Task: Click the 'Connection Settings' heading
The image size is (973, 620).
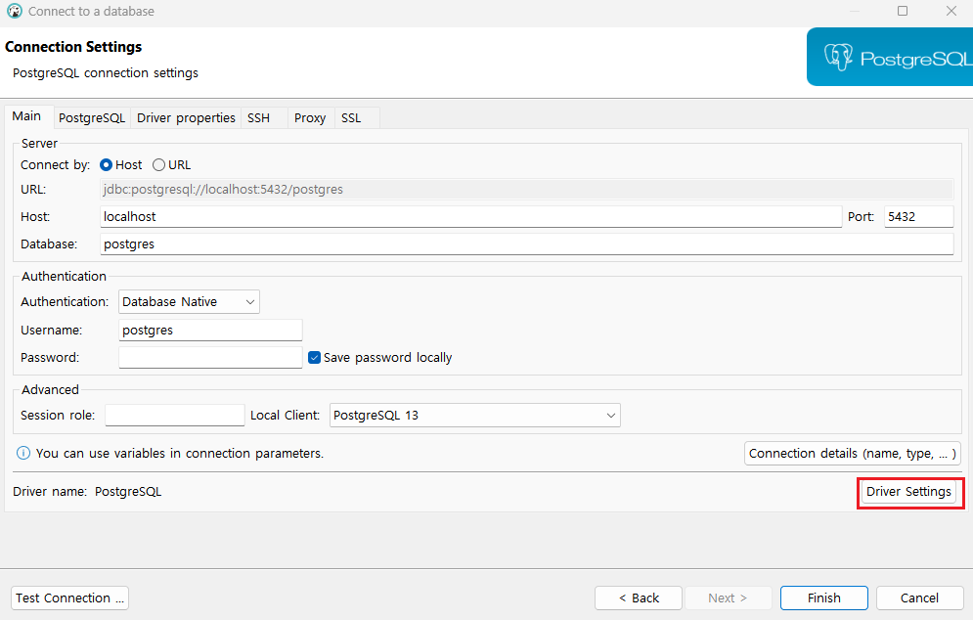Action: pyautogui.click(x=73, y=47)
